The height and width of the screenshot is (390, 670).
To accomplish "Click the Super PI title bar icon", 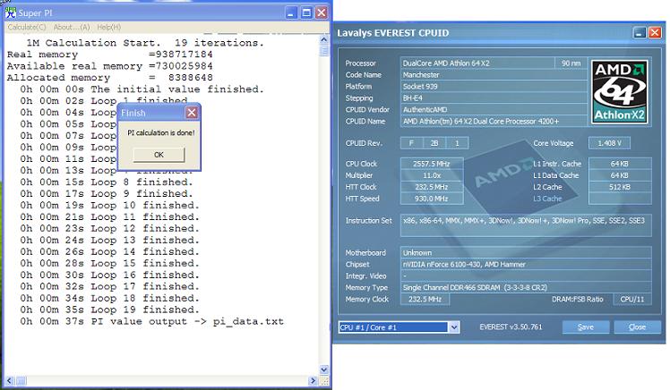I will 10,13.
